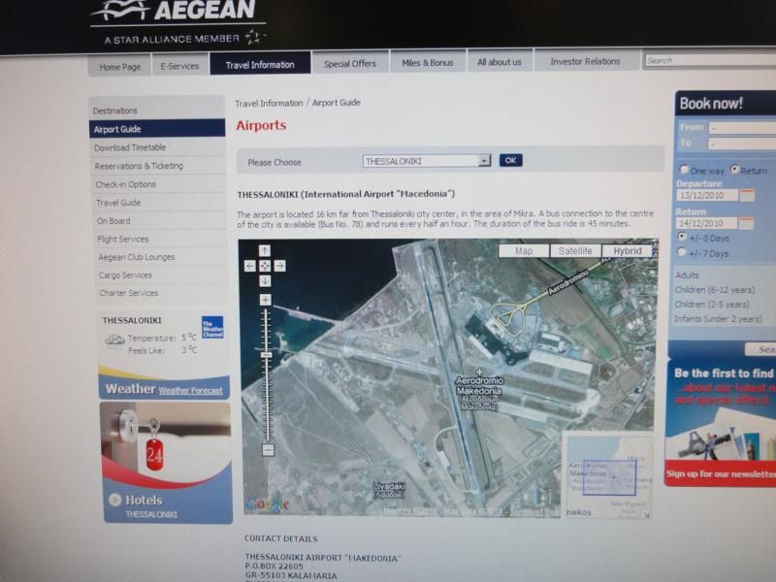The width and height of the screenshot is (776, 582).
Task: Open Airport Guide in the side menu
Action: pos(157,129)
